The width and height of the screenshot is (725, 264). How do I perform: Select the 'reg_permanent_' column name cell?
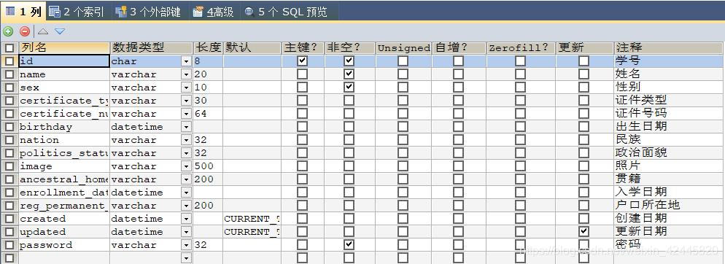coord(63,205)
